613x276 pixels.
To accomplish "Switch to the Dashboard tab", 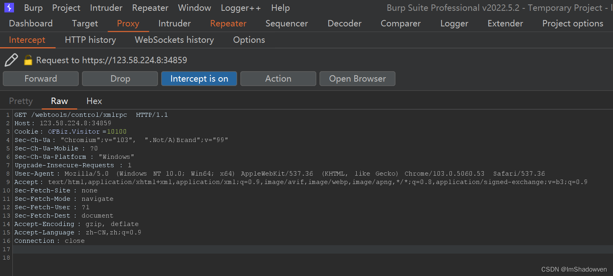I will (x=31, y=24).
